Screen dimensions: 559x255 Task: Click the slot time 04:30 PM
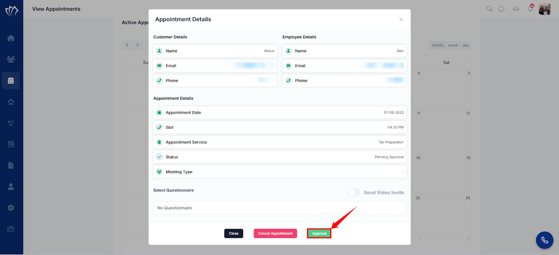[395, 127]
